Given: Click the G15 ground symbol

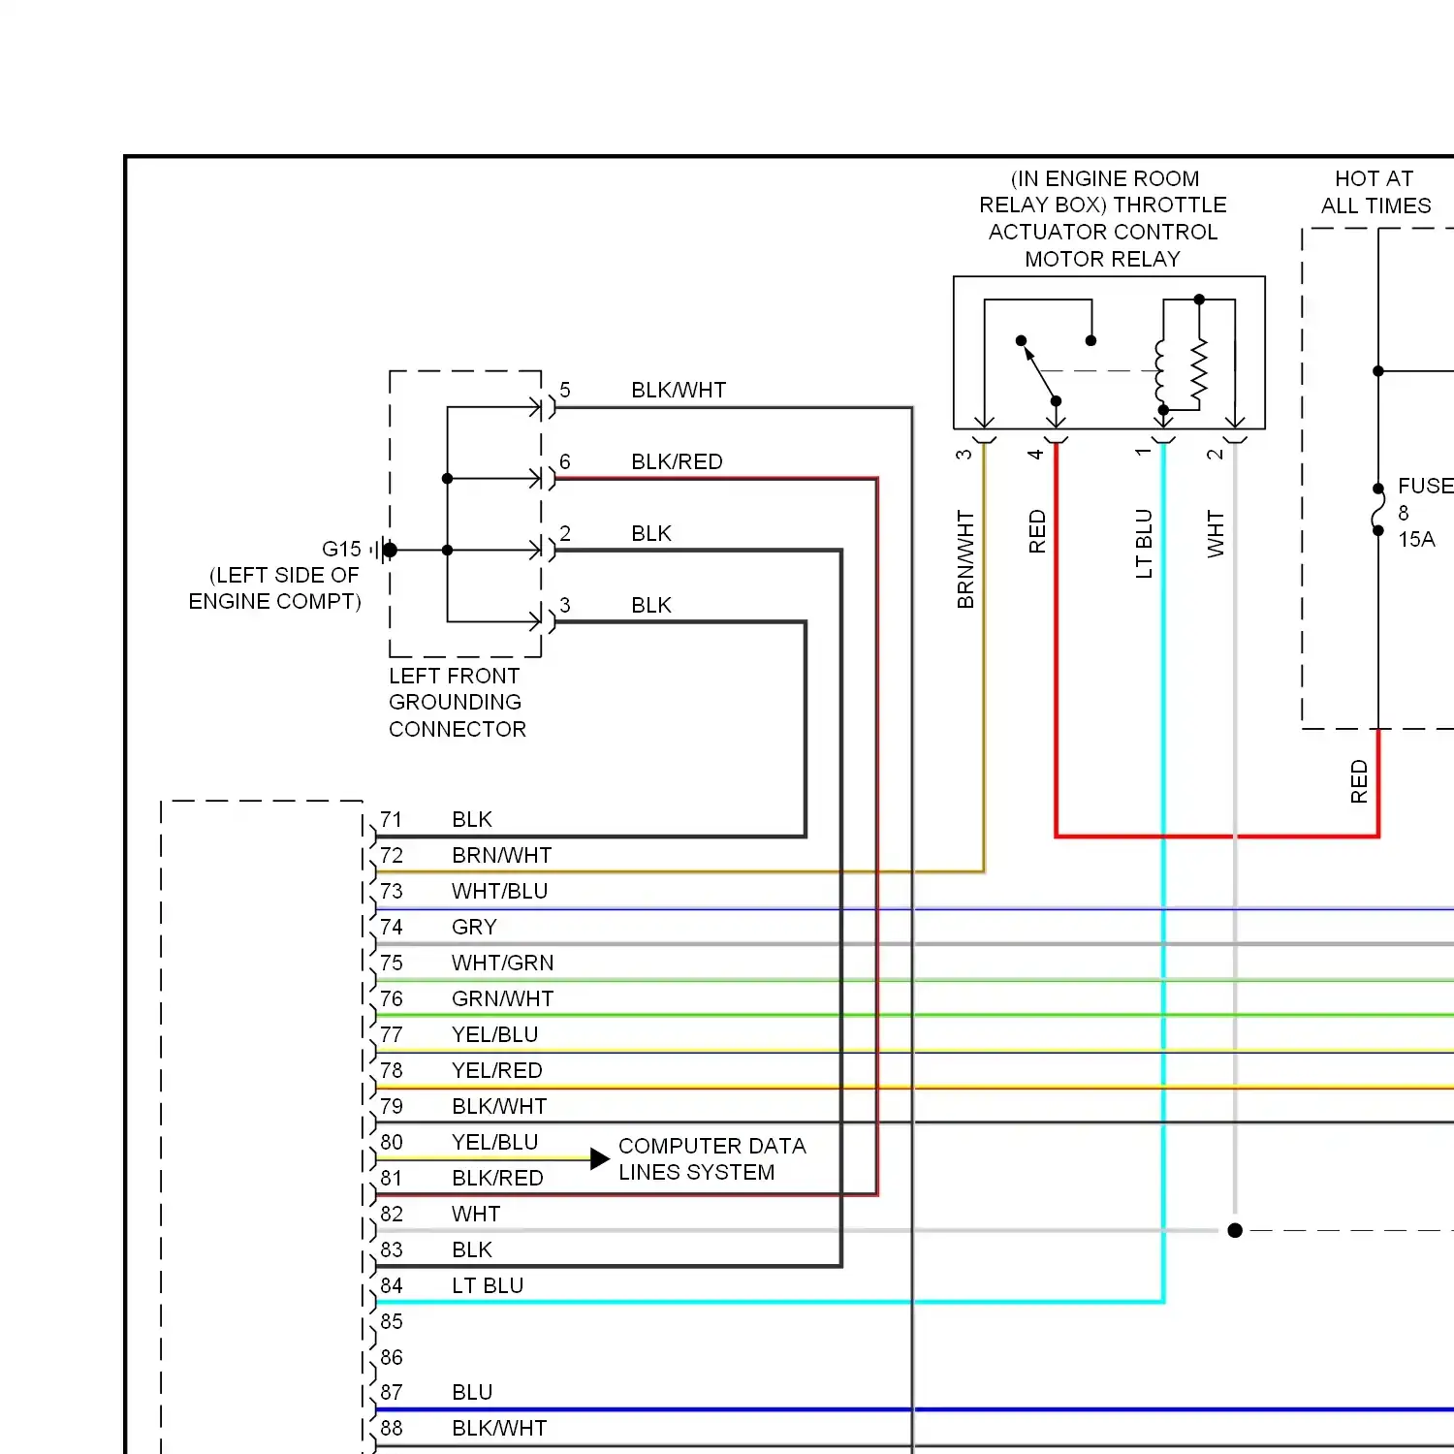Looking at the screenshot, I should (383, 550).
